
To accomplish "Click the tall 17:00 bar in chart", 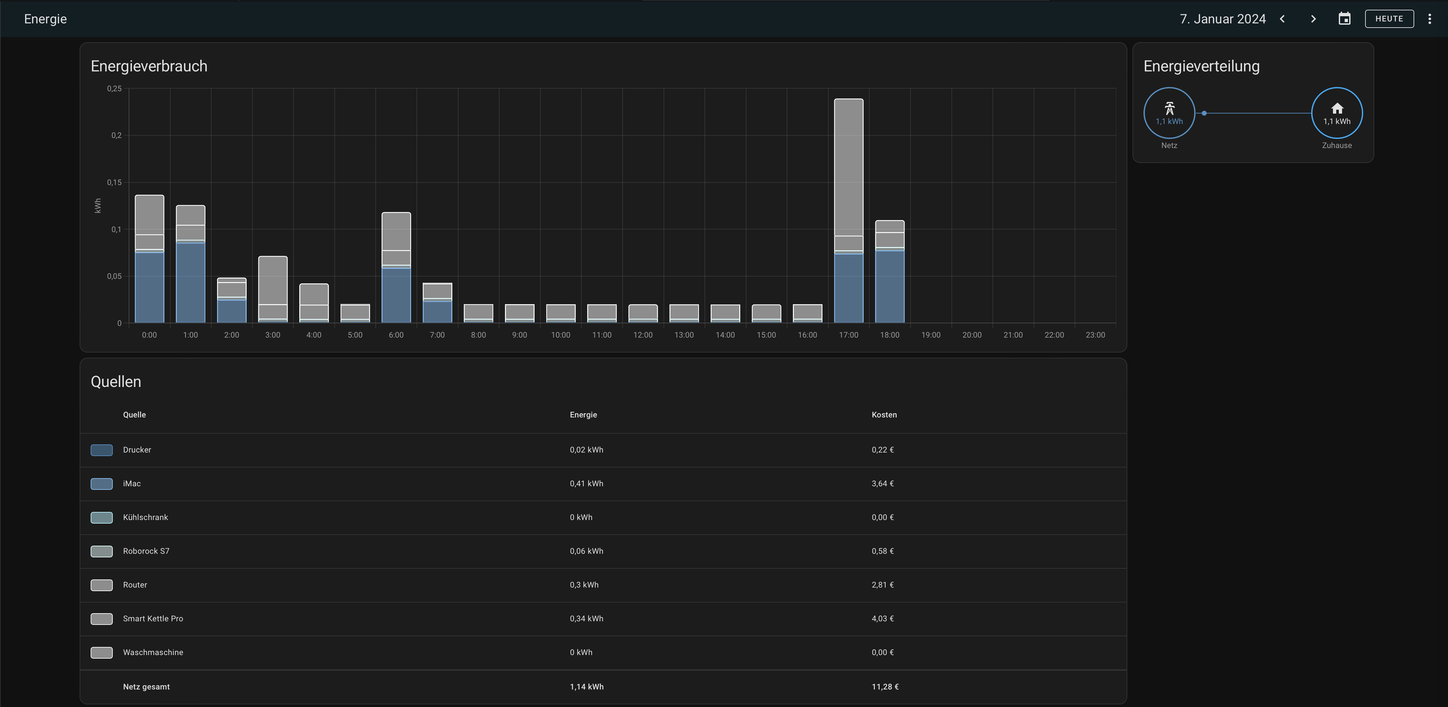I will tap(848, 168).
